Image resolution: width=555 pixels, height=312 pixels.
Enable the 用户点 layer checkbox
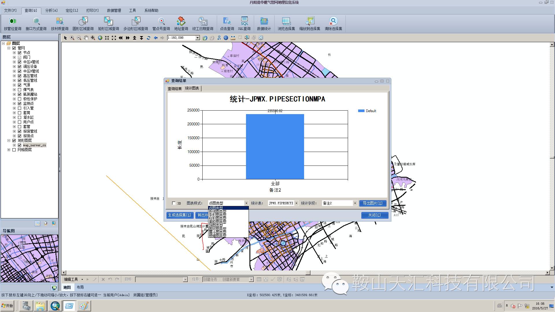click(20, 122)
